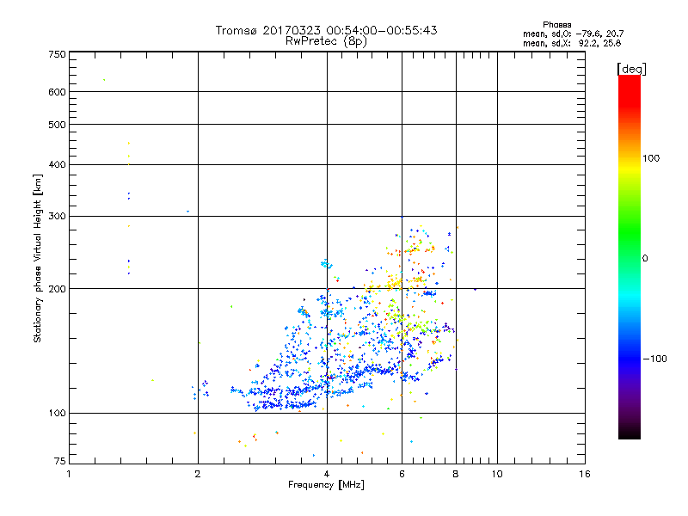Click the lone blue point near 2 MHz, 300 km

coord(187,212)
